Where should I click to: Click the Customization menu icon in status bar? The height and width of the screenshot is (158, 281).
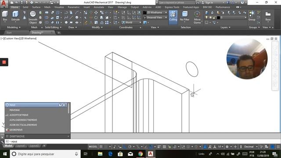278,147
